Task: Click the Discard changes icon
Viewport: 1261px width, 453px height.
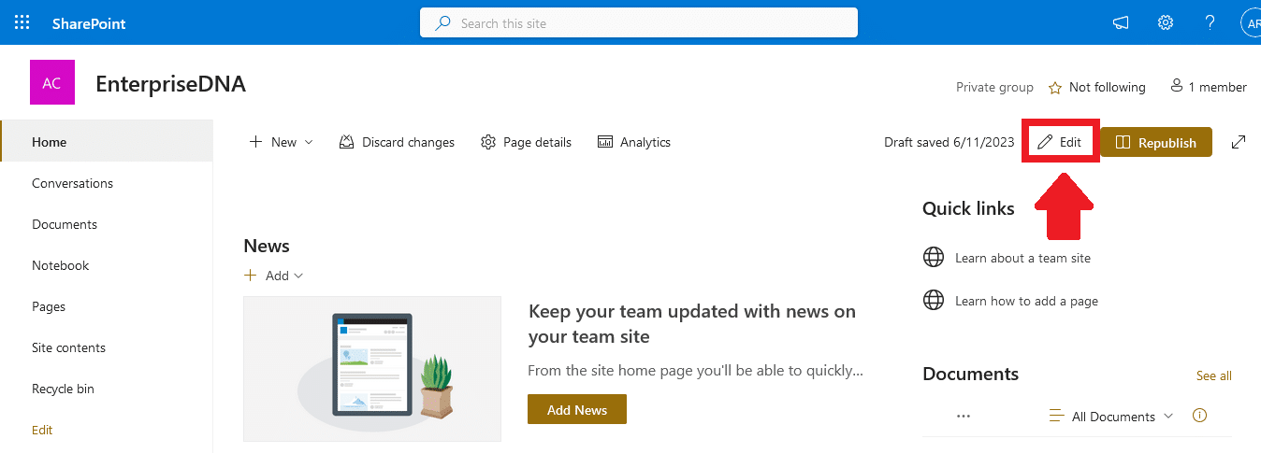Action: 346,142
